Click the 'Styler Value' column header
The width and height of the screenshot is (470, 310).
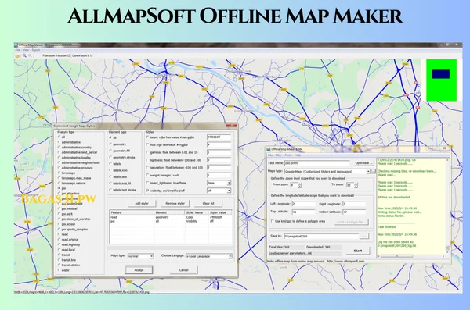(x=220, y=212)
